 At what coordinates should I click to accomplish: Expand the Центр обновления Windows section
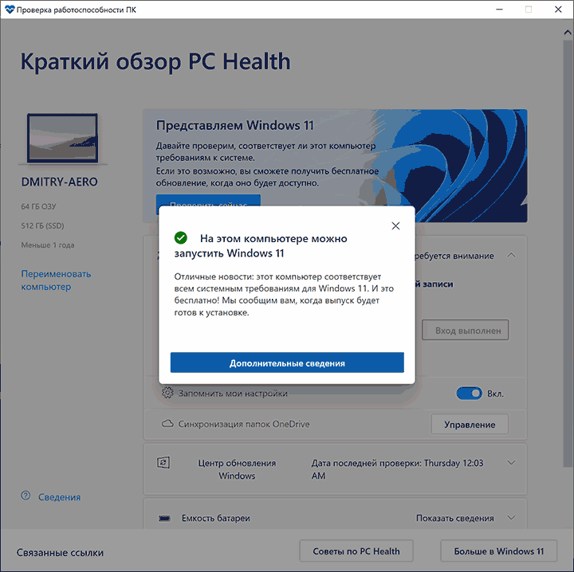(x=511, y=463)
